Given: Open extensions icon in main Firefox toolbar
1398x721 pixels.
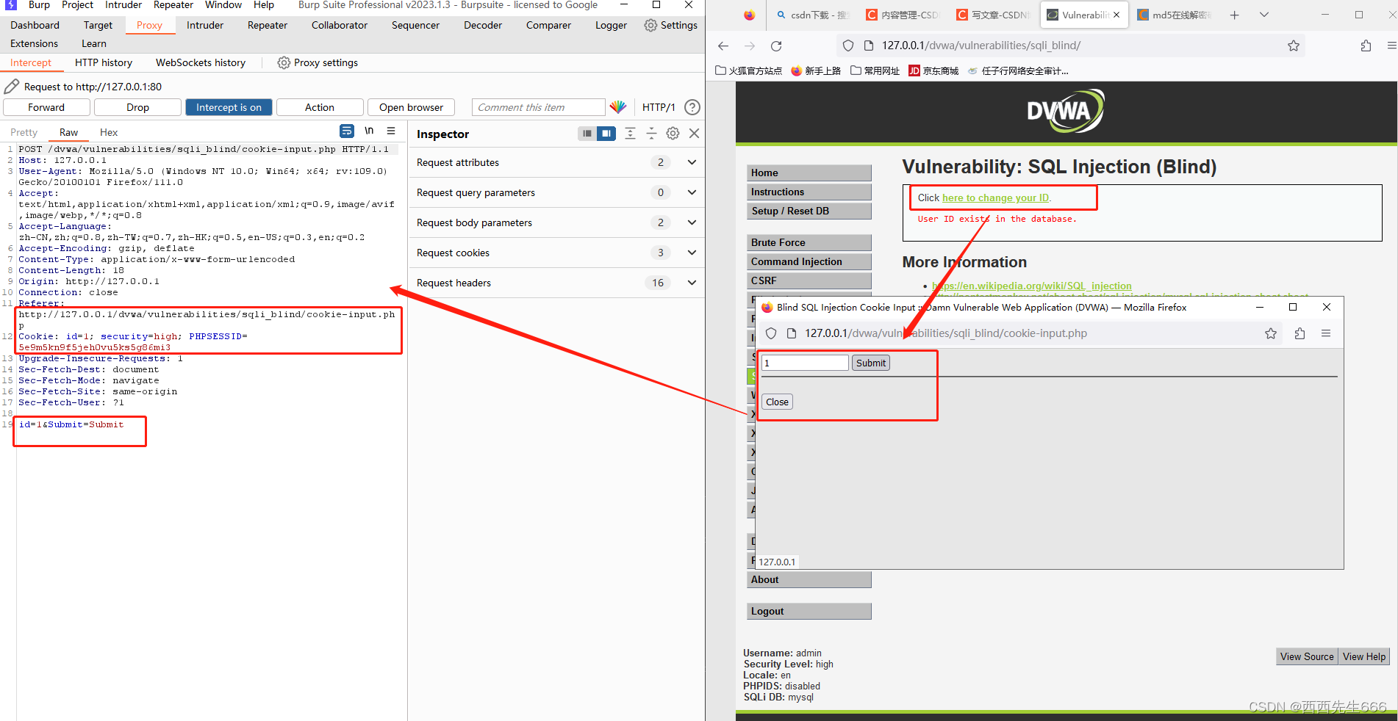Looking at the screenshot, I should coord(1366,46).
